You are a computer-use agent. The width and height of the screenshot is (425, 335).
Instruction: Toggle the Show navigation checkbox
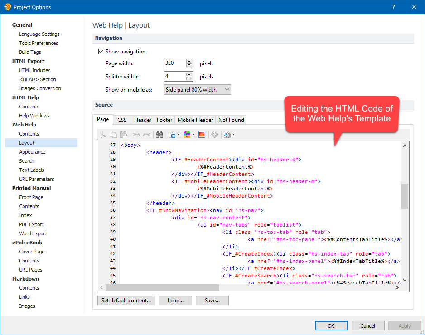[x=101, y=52]
